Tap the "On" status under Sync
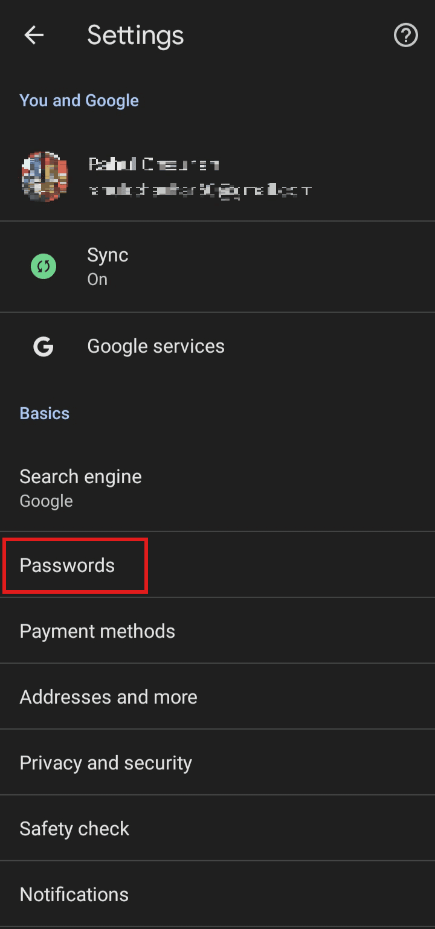435x929 pixels. (x=97, y=280)
